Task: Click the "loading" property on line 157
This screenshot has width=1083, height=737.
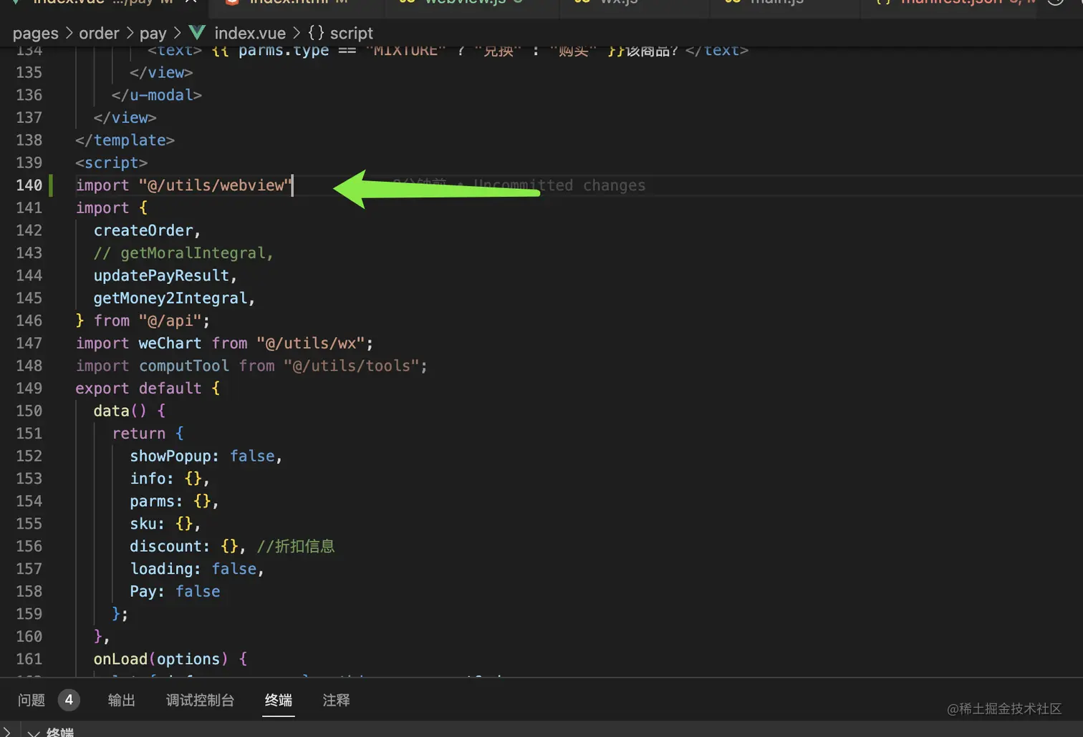Action: (x=161, y=568)
